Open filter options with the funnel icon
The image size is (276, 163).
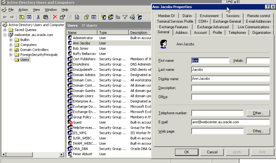pyautogui.click(x=125, y=17)
